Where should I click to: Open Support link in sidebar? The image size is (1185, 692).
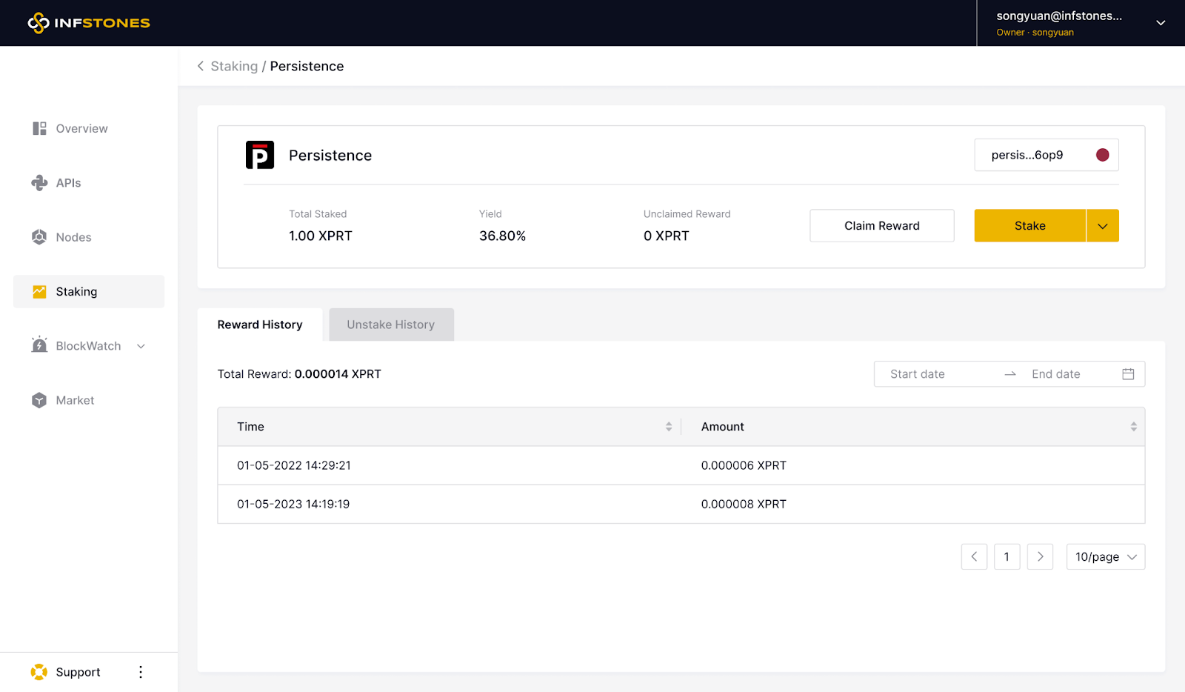tap(78, 672)
